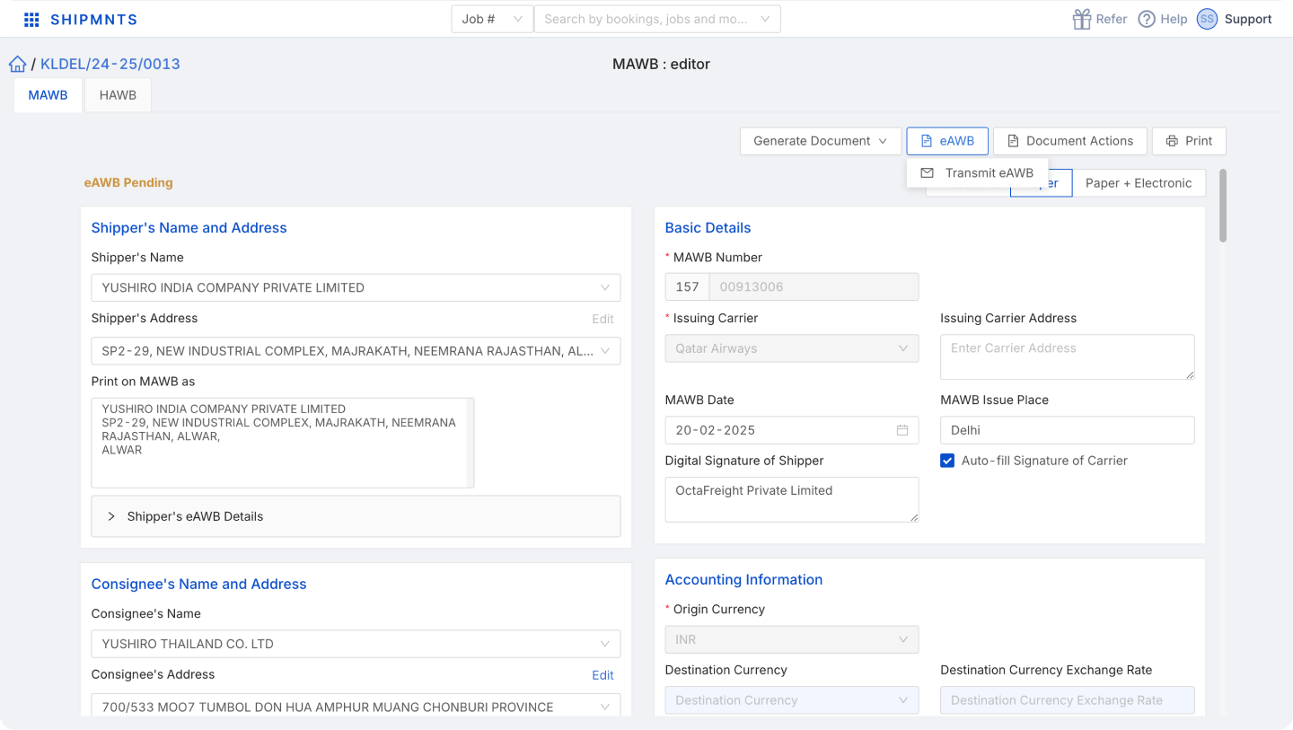
Task: Click the printer icon on Print button
Action: click(1172, 141)
